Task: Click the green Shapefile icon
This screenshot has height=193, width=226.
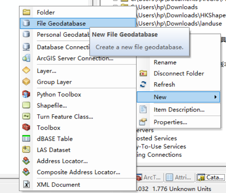Action: 26,105
